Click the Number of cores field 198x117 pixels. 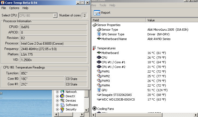pos(85,16)
